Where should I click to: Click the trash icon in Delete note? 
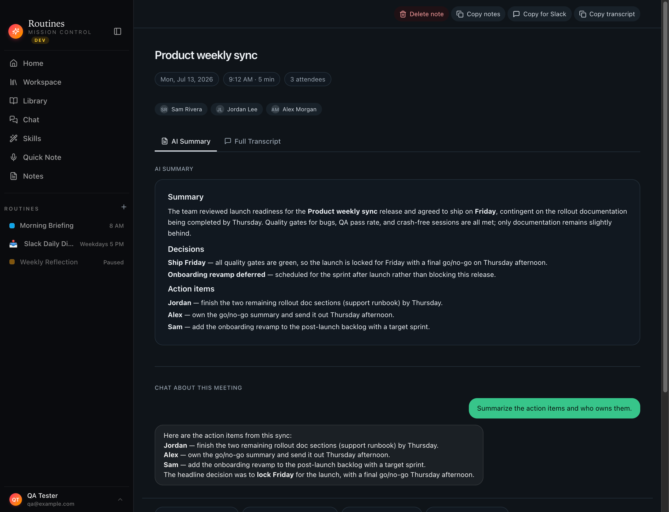[403, 14]
